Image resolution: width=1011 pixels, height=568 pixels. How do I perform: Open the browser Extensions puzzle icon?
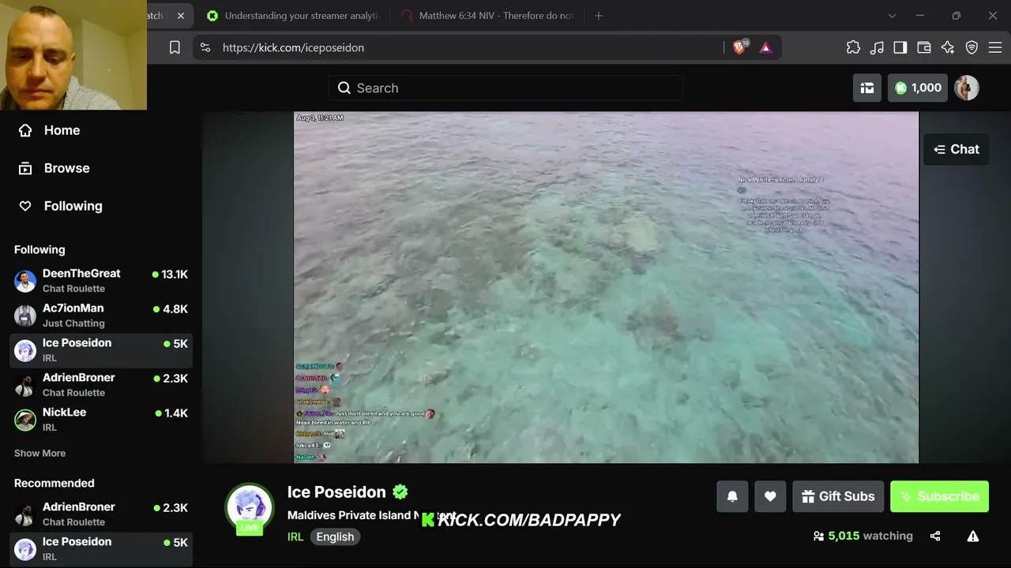pos(853,47)
